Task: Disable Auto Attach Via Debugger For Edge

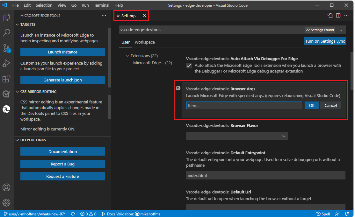Action: pyautogui.click(x=189, y=66)
